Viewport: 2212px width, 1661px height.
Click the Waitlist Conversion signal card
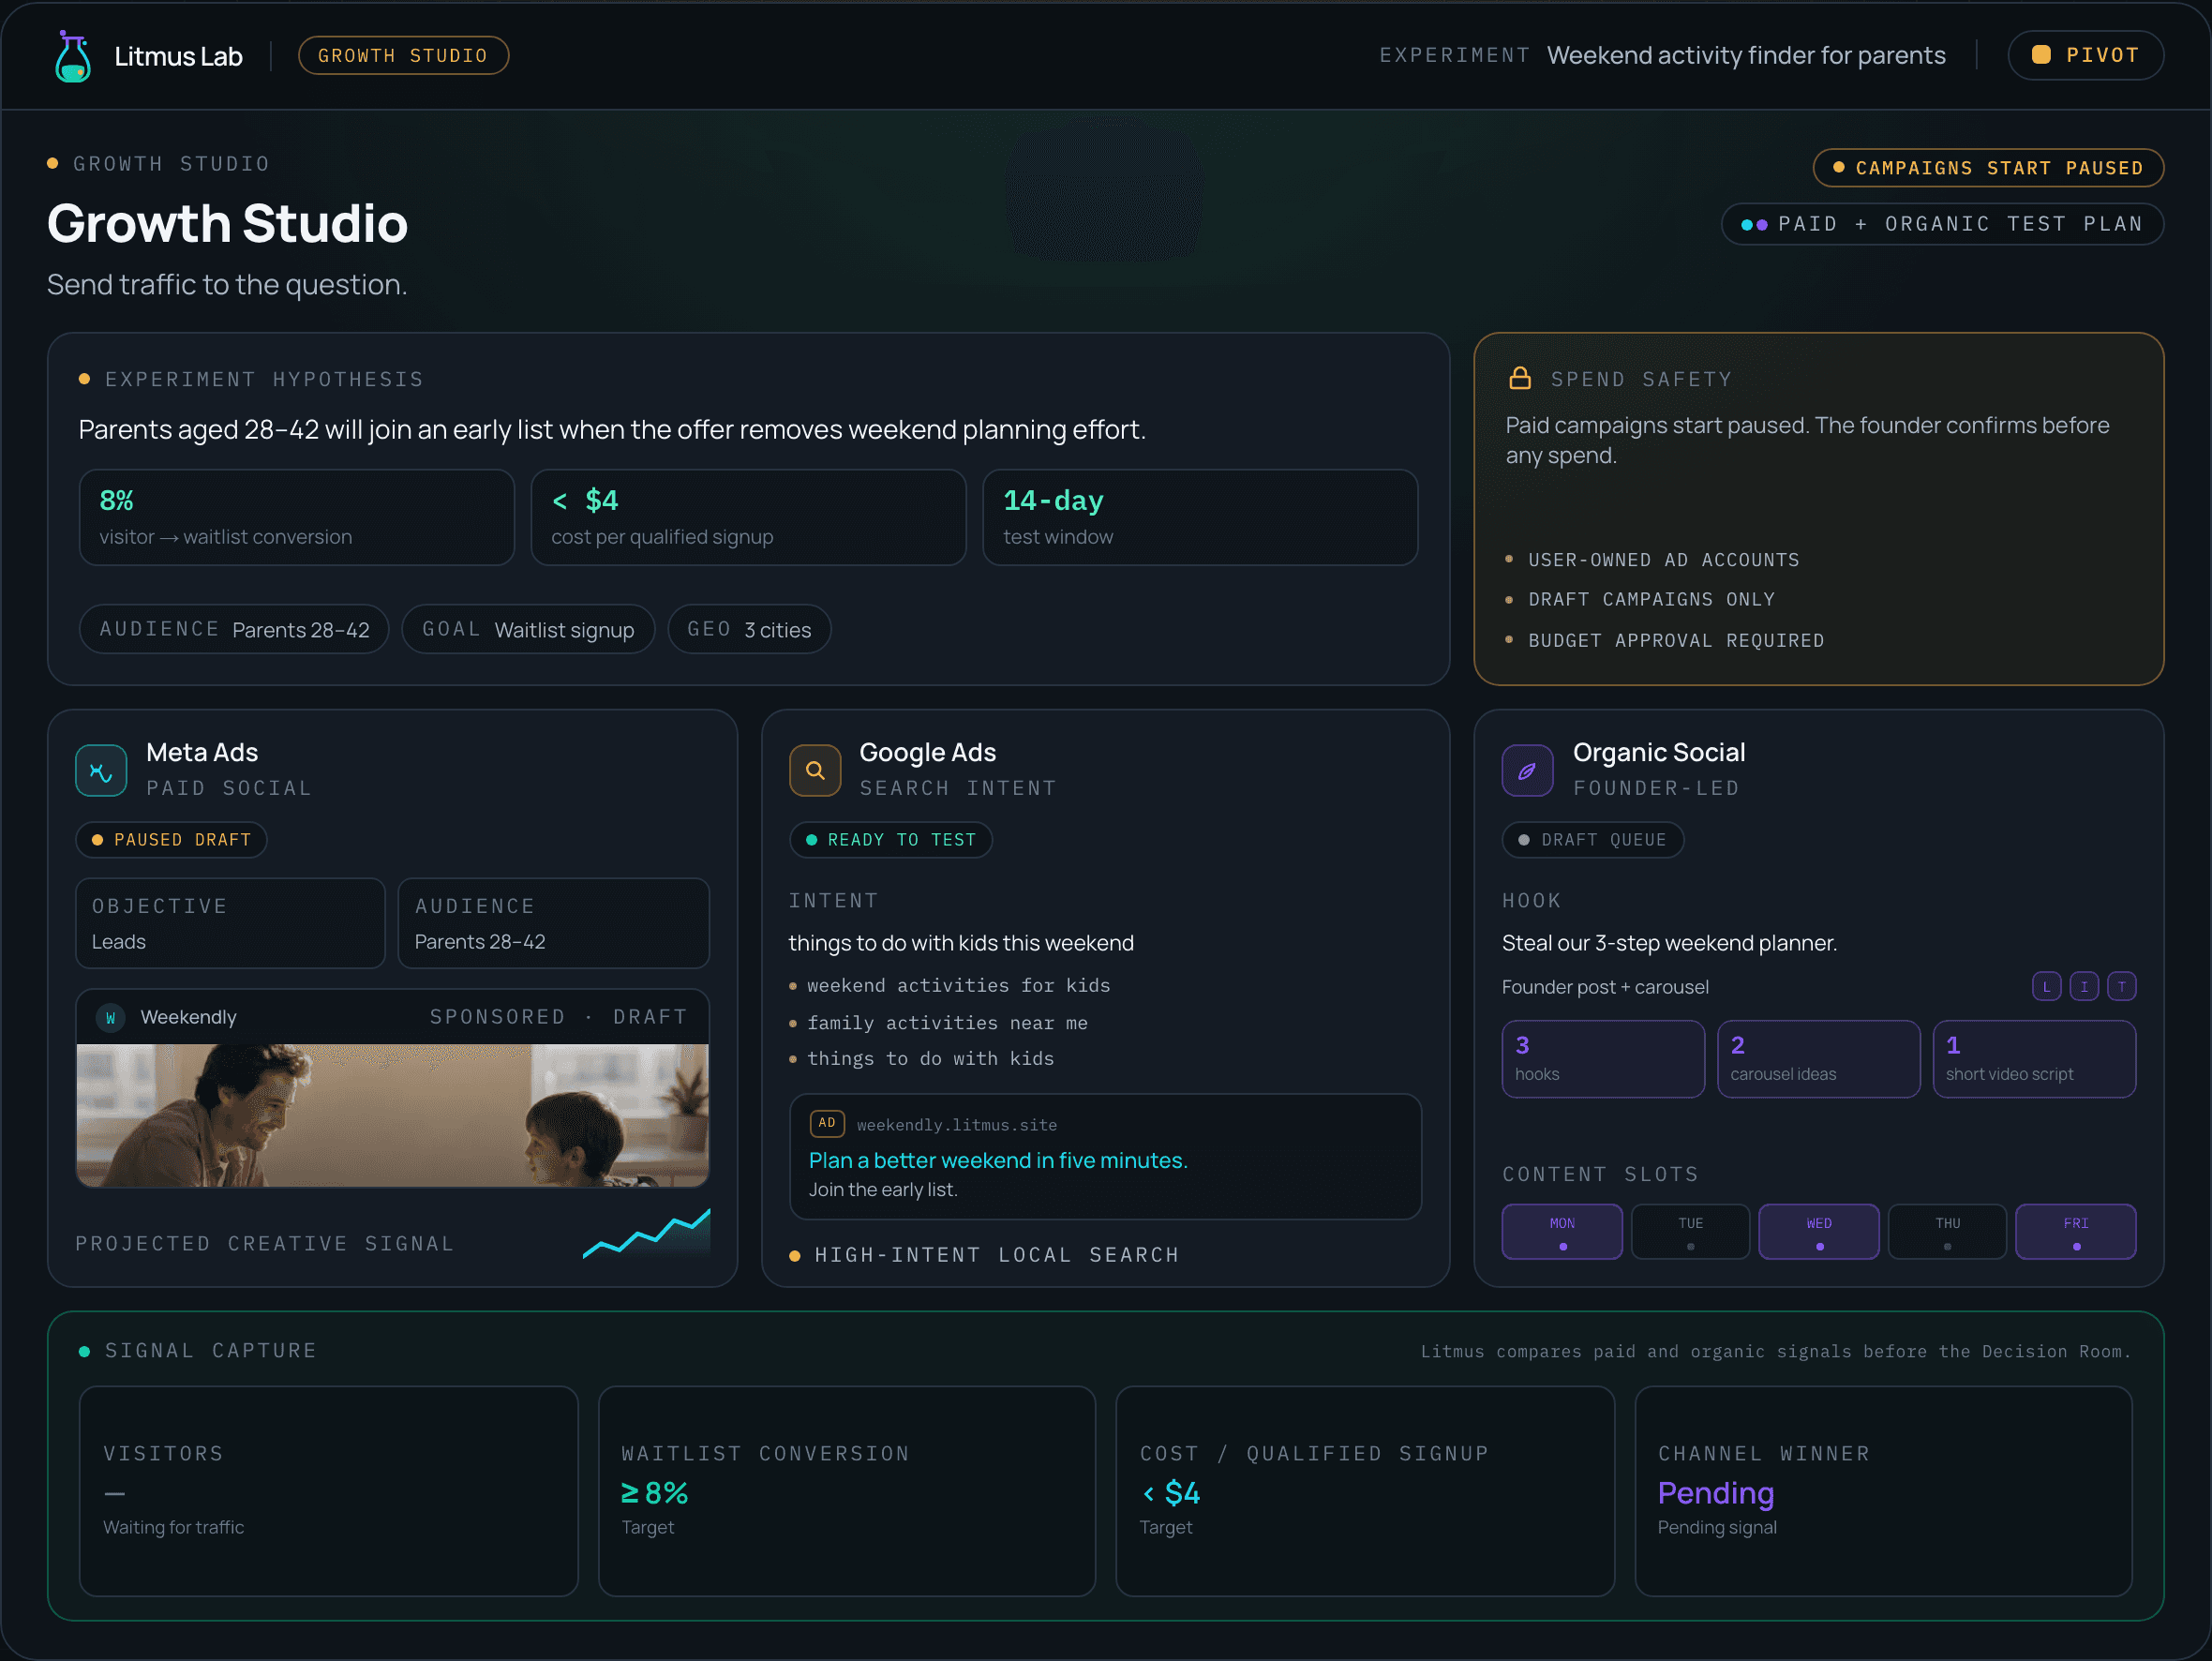point(847,1491)
